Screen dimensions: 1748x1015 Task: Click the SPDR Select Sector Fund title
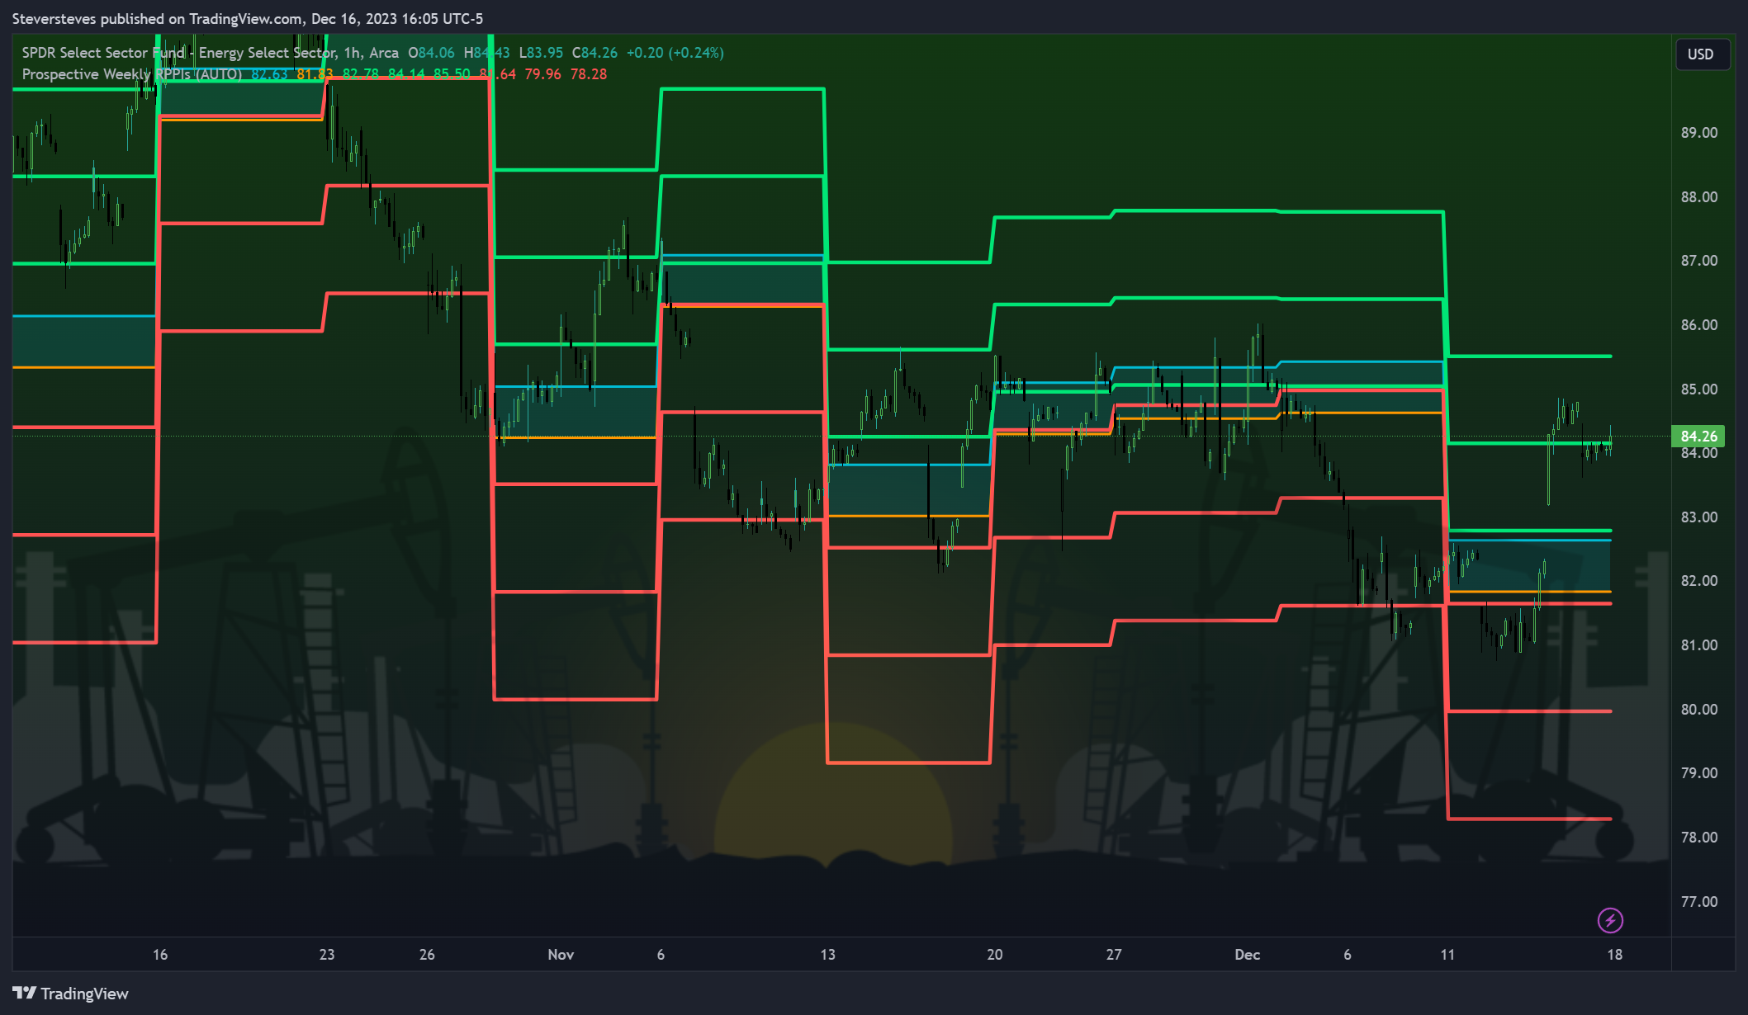tap(210, 53)
